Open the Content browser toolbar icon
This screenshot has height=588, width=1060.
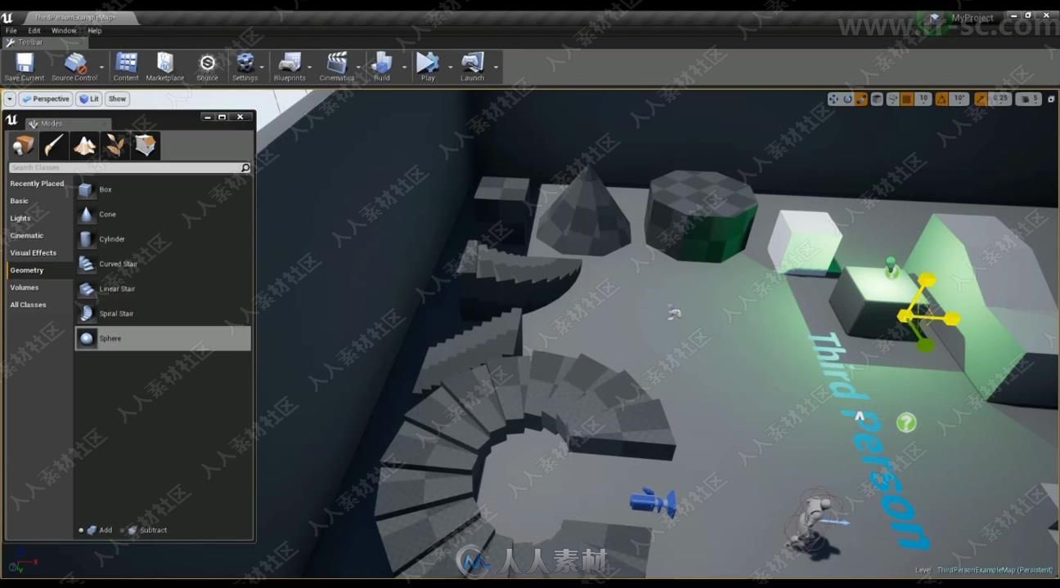point(126,63)
